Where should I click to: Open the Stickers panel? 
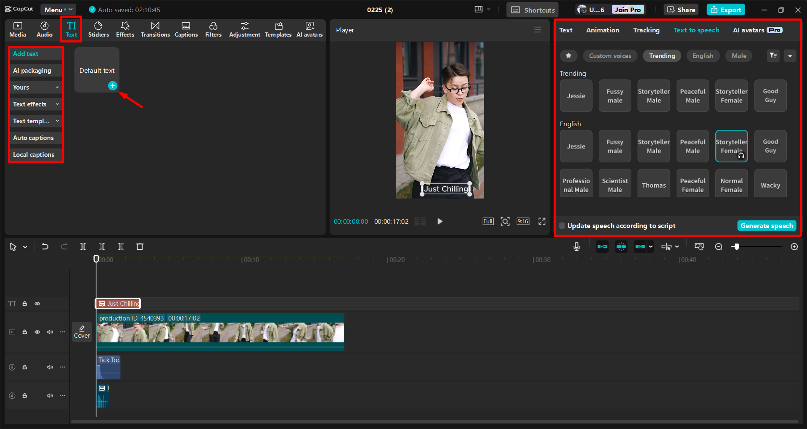coord(98,29)
